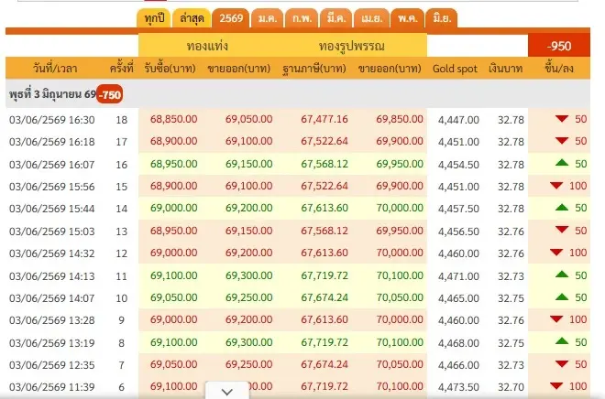This screenshot has height=399, width=605.
Task: Click the เงินบาท column header
Action: click(505, 69)
